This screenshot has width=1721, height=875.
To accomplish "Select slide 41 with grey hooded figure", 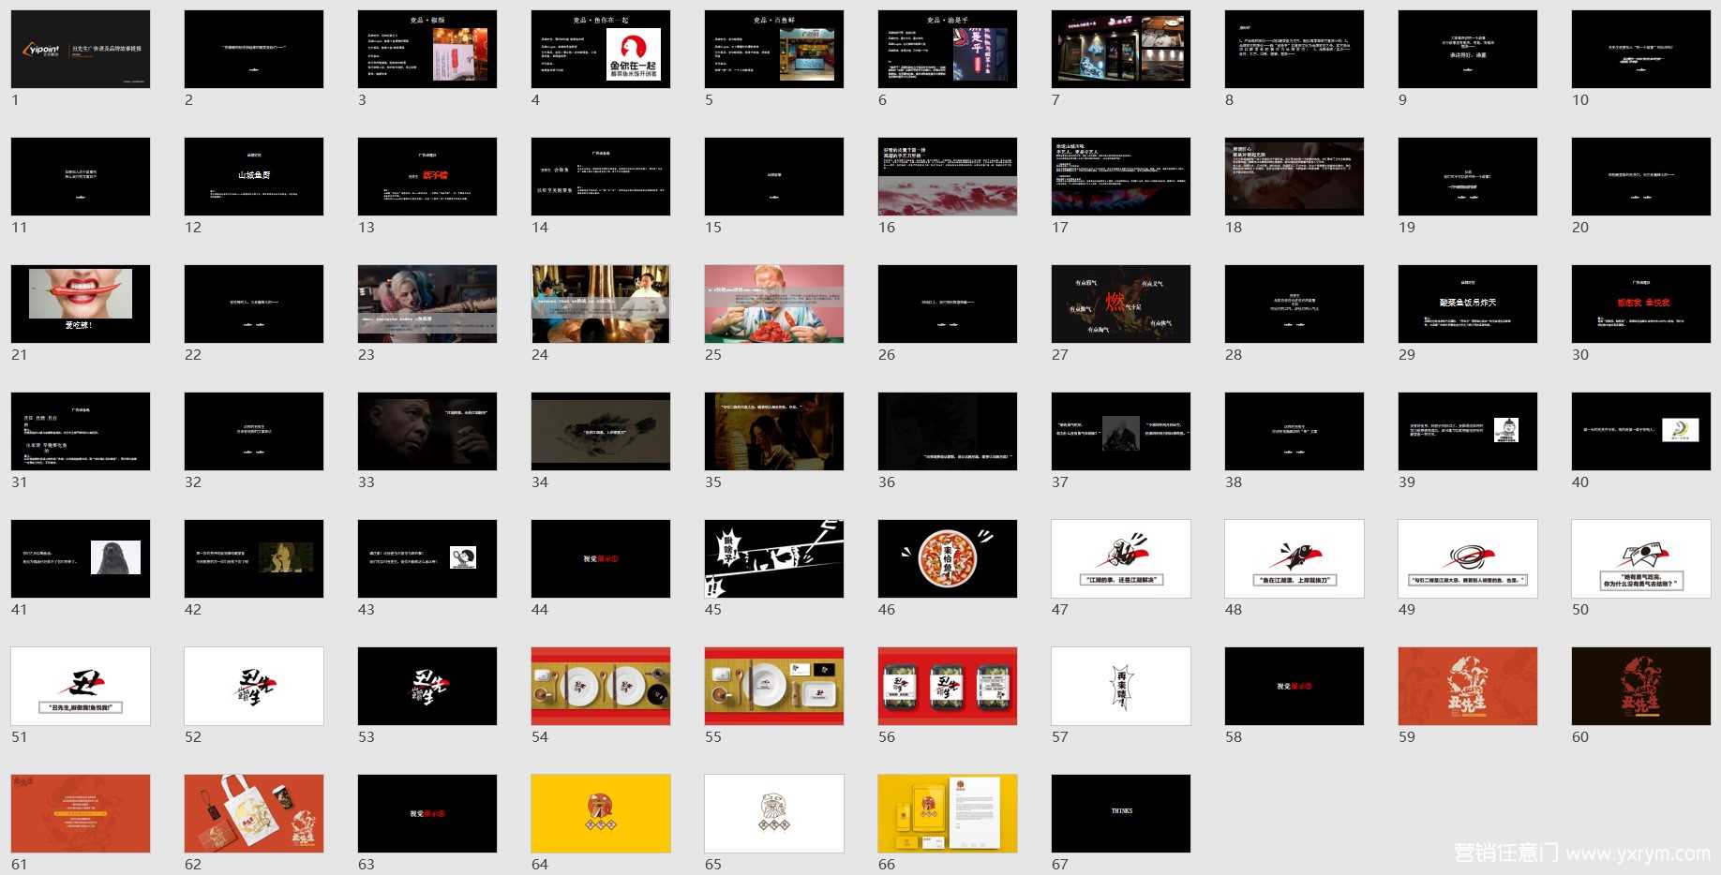I will pyautogui.click(x=81, y=558).
